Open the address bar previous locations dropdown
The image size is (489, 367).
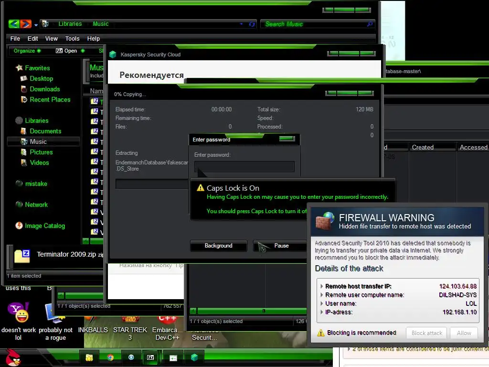coord(241,24)
